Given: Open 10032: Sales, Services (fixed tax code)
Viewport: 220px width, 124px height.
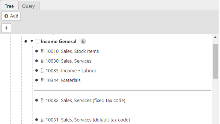Looking at the screenshot, I should point(85,100).
